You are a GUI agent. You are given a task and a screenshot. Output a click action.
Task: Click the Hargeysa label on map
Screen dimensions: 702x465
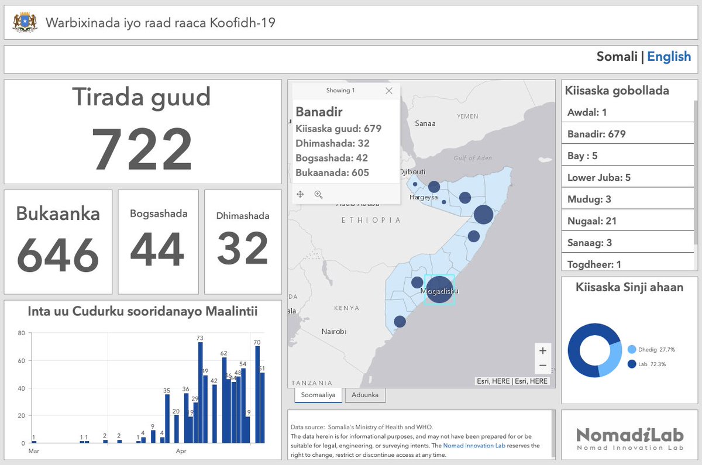click(x=424, y=197)
